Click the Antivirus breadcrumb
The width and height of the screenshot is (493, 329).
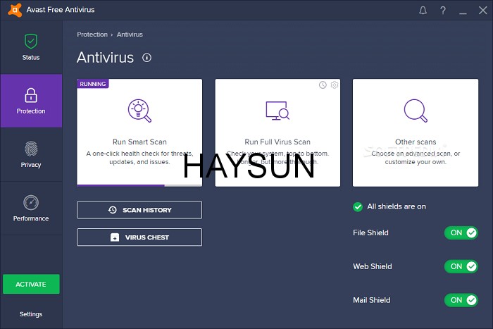(x=130, y=35)
